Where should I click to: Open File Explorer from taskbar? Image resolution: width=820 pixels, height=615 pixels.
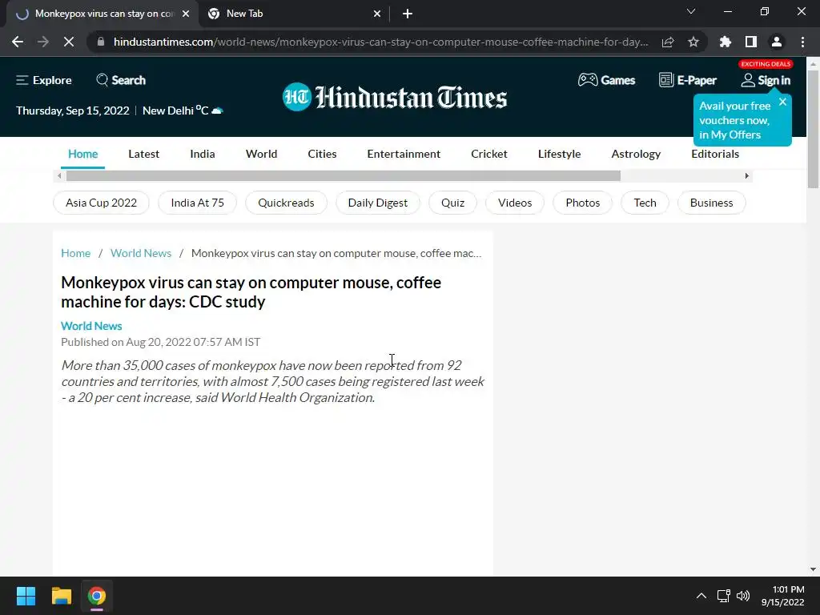tap(61, 596)
